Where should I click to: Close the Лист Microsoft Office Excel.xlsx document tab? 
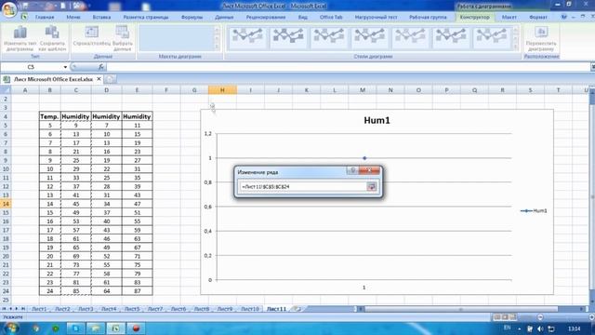click(99, 79)
